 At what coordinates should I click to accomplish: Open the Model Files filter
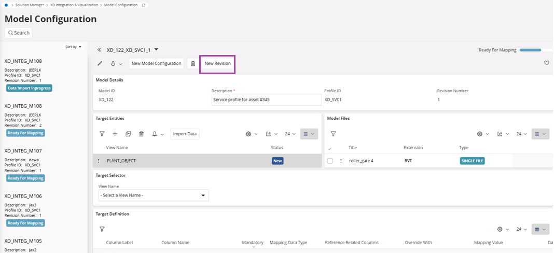(x=334, y=134)
